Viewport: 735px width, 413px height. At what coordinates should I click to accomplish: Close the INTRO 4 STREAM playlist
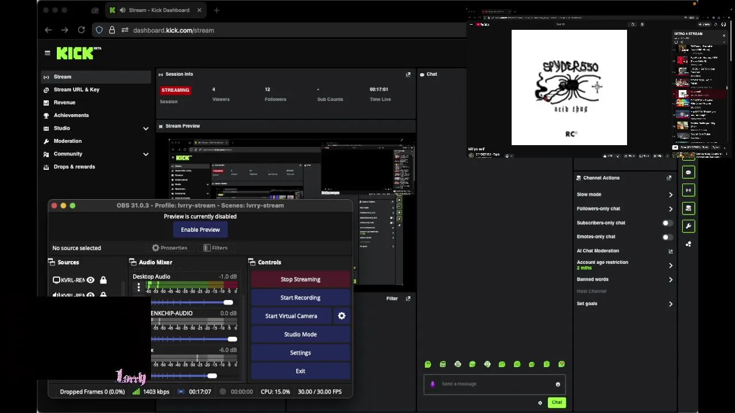tap(724, 36)
